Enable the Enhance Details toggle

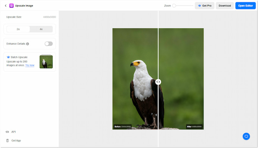coord(48,44)
